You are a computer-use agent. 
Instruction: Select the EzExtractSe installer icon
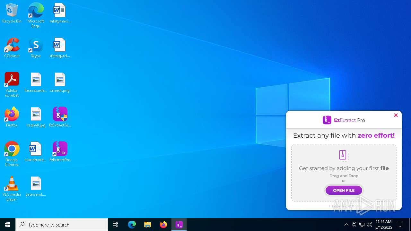click(60, 117)
